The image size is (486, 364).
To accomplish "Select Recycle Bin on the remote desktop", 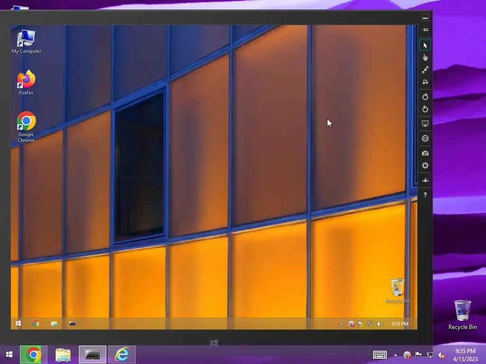I will (397, 291).
